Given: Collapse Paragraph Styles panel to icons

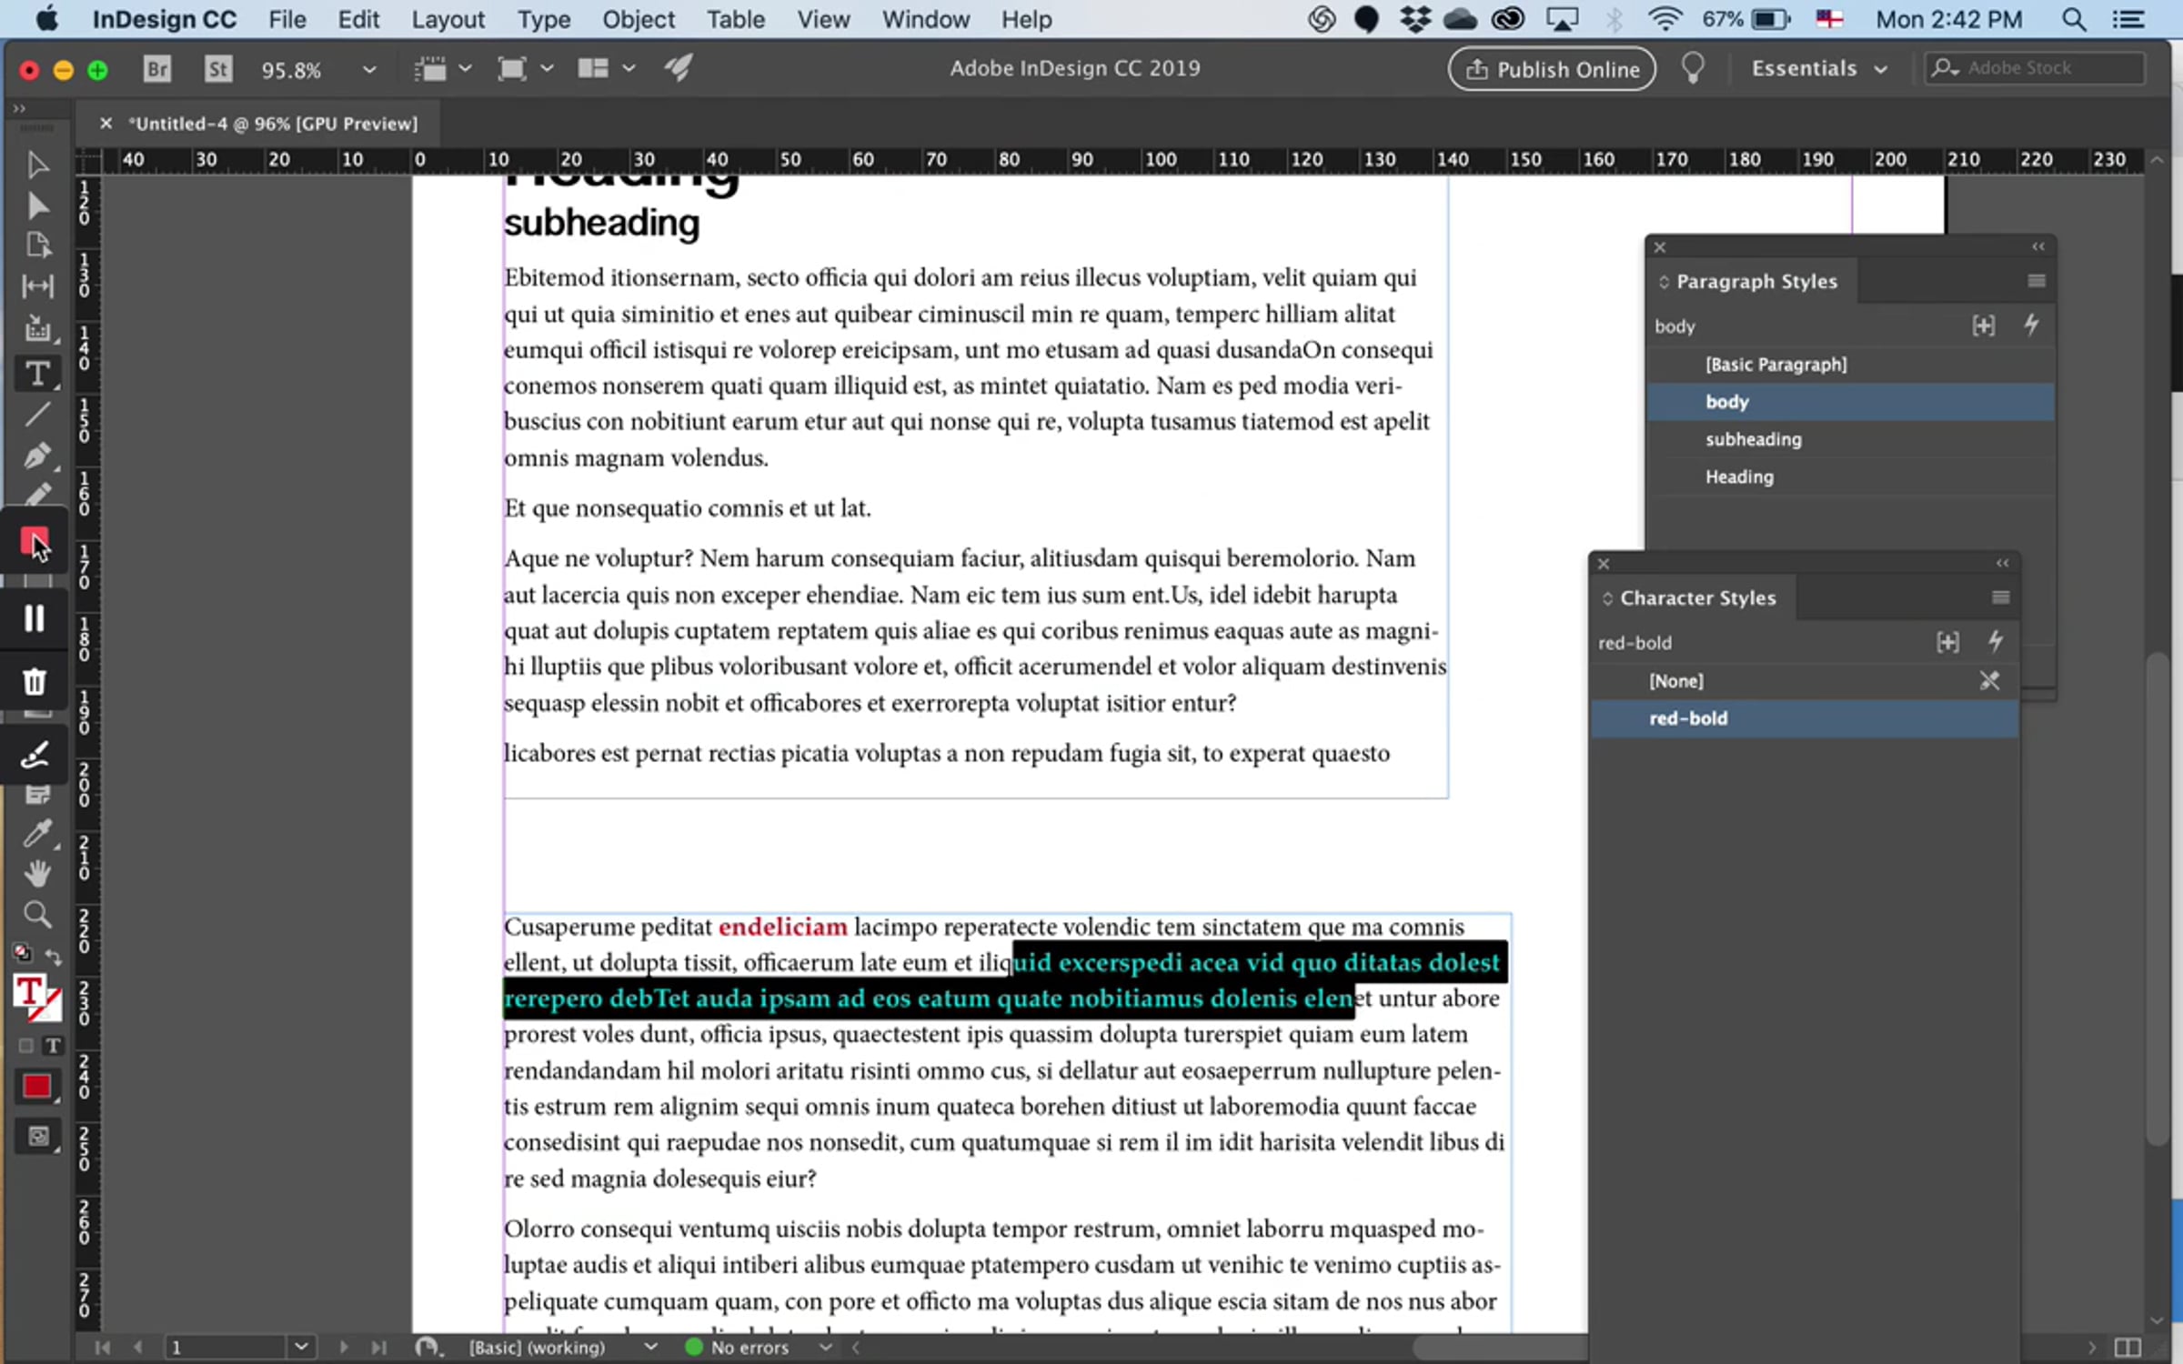Looking at the screenshot, I should click(2038, 246).
